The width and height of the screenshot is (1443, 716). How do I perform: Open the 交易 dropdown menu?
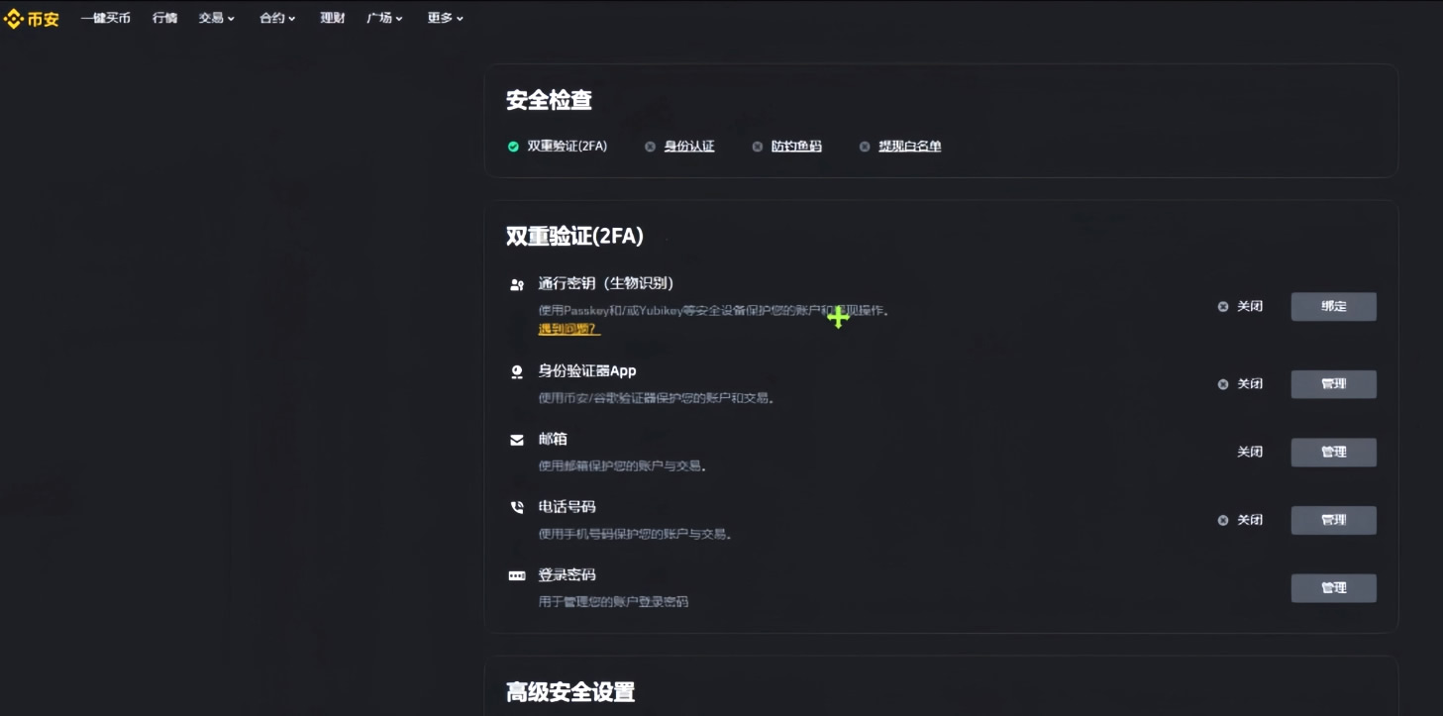(x=216, y=17)
